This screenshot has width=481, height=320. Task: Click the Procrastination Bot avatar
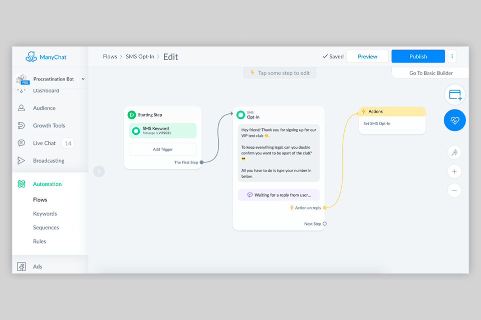(x=22, y=78)
